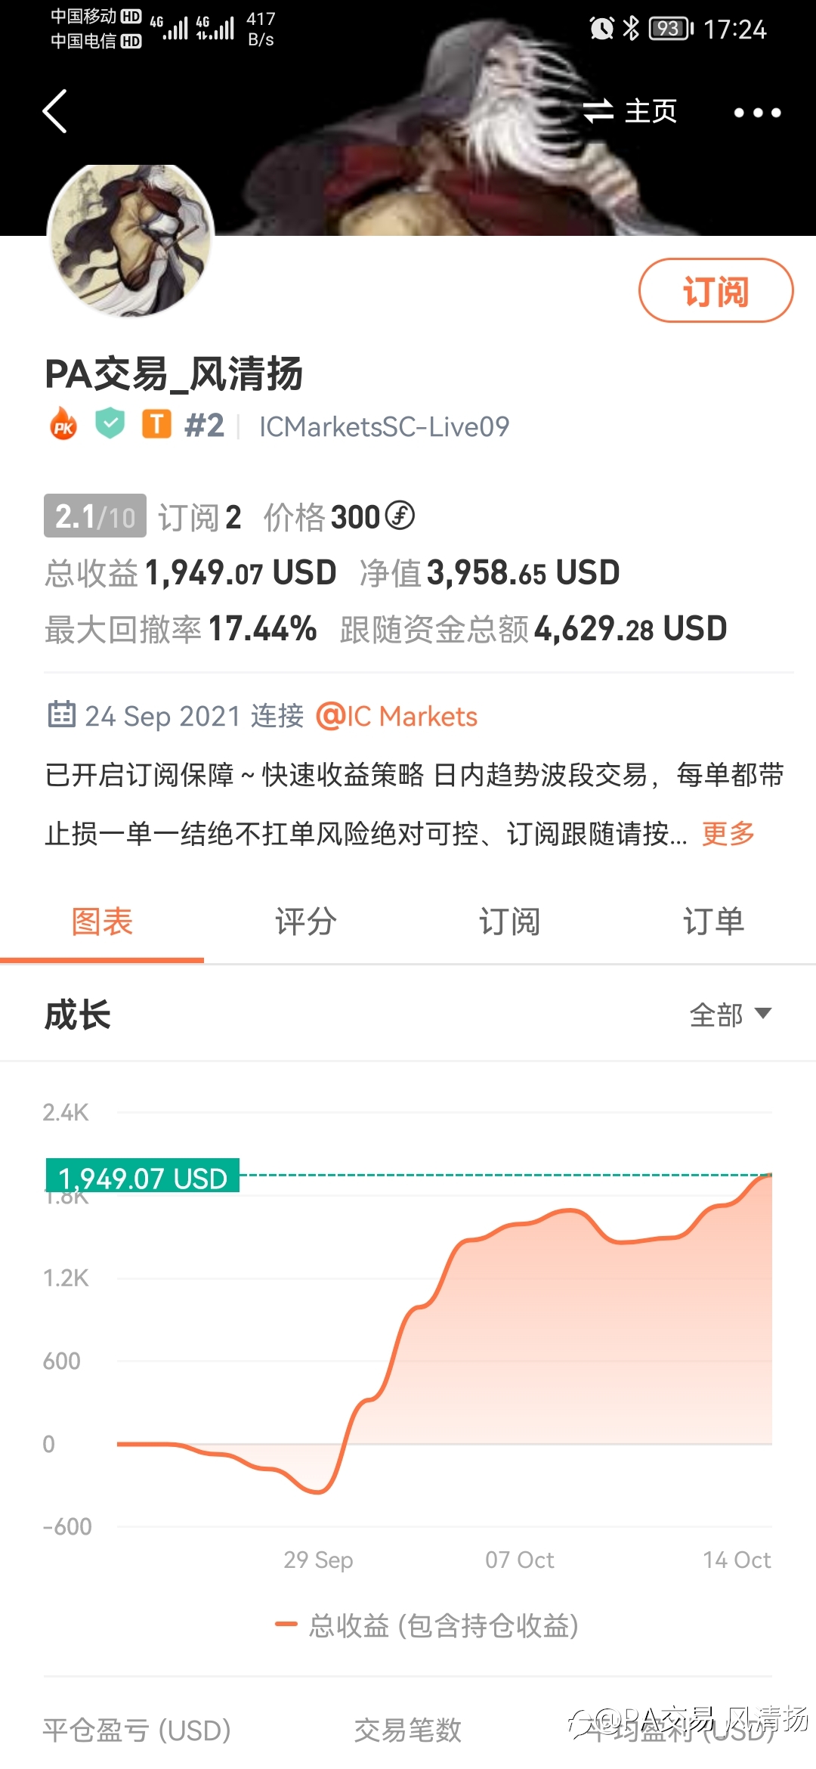This screenshot has height=1769, width=816.
Task: Switch to the 订单 tab
Action: pyautogui.click(x=713, y=922)
